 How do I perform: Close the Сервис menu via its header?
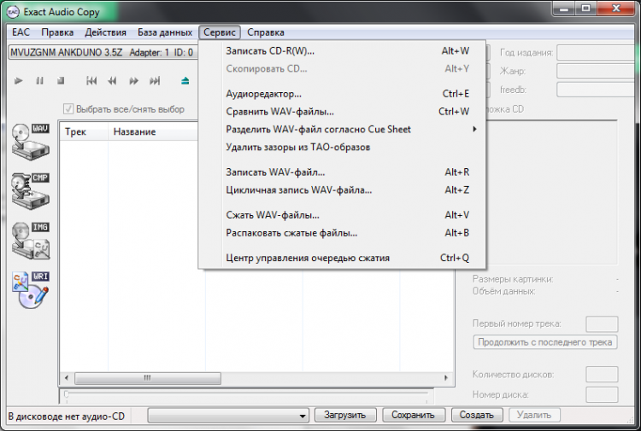pyautogui.click(x=220, y=32)
